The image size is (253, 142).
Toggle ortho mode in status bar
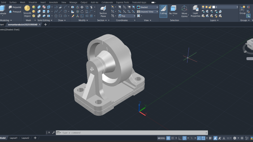pyautogui.click(x=180, y=138)
